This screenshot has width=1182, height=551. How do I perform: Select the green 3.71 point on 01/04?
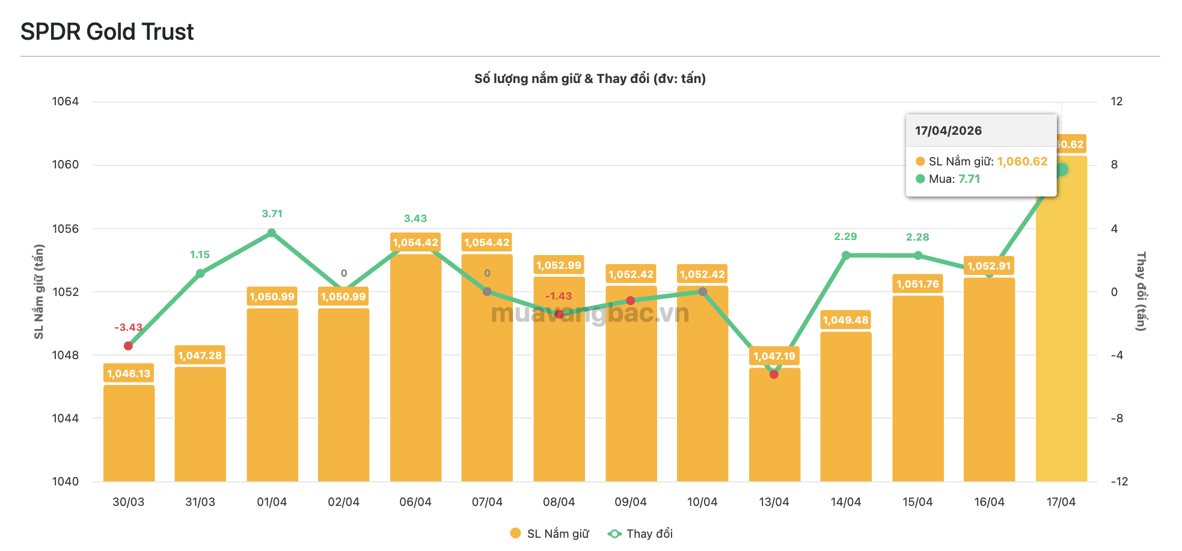point(272,233)
